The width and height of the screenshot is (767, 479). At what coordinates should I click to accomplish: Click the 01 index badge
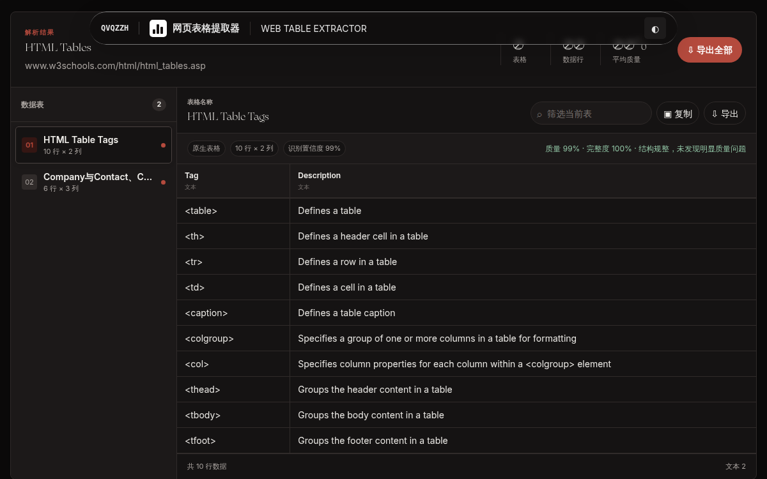tap(29, 145)
